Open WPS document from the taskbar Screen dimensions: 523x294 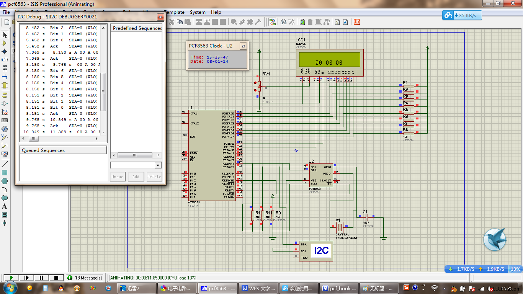click(258, 288)
